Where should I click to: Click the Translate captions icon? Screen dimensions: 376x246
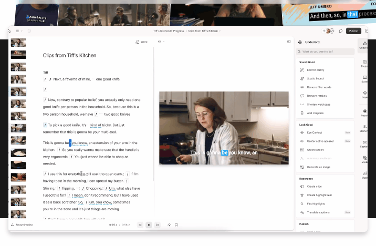pos(302,213)
